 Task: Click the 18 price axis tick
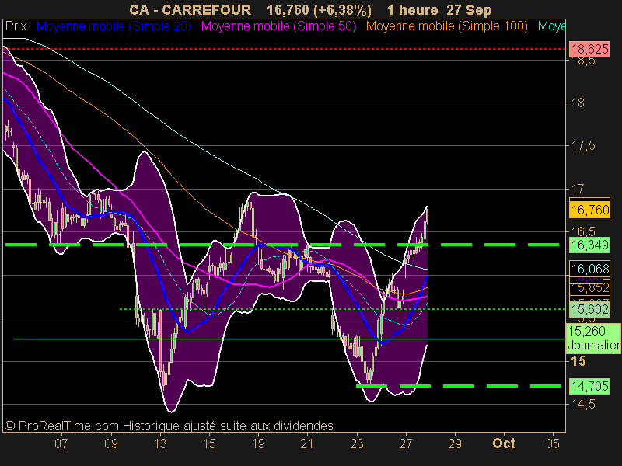click(578, 103)
